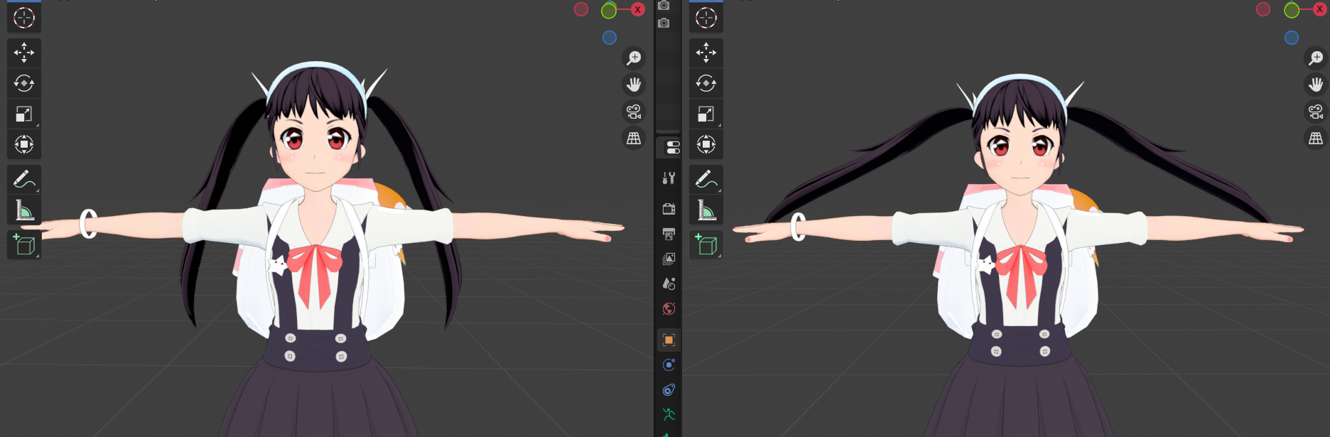Toggle the lower camera render-visibility icon in outliner

pos(664,23)
